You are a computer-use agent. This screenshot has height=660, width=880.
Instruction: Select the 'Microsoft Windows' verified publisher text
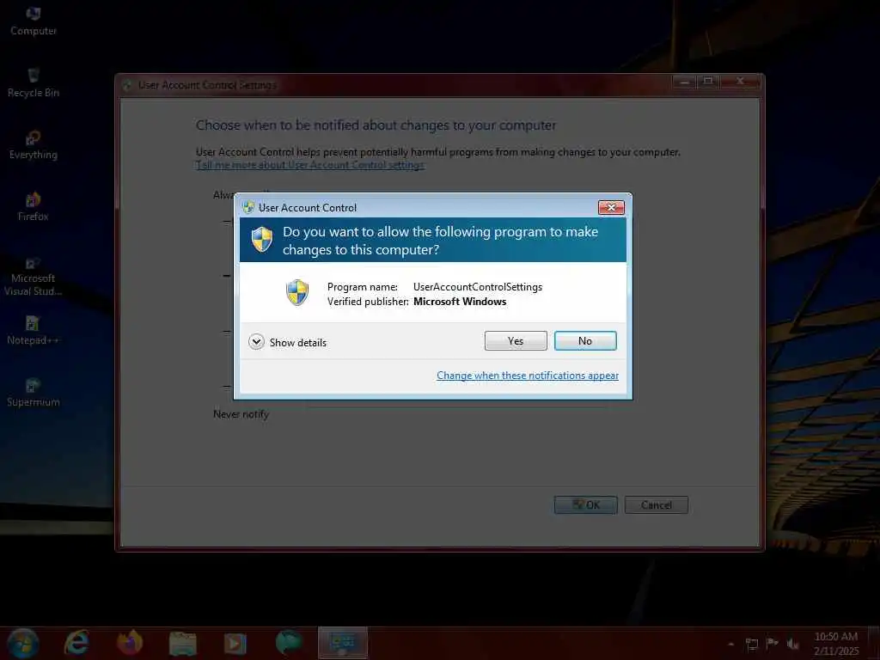pyautogui.click(x=460, y=302)
